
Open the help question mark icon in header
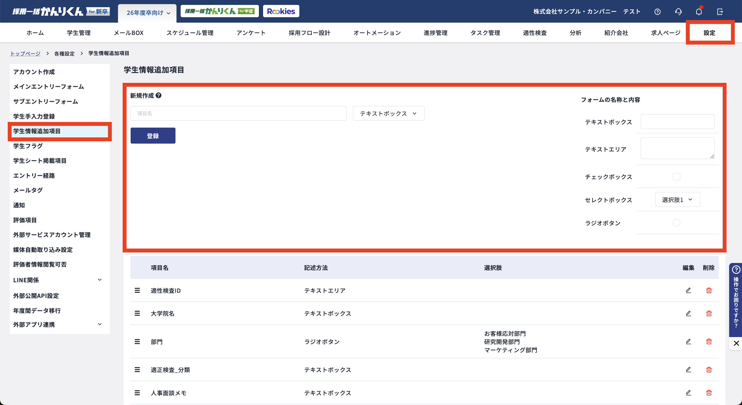point(657,12)
